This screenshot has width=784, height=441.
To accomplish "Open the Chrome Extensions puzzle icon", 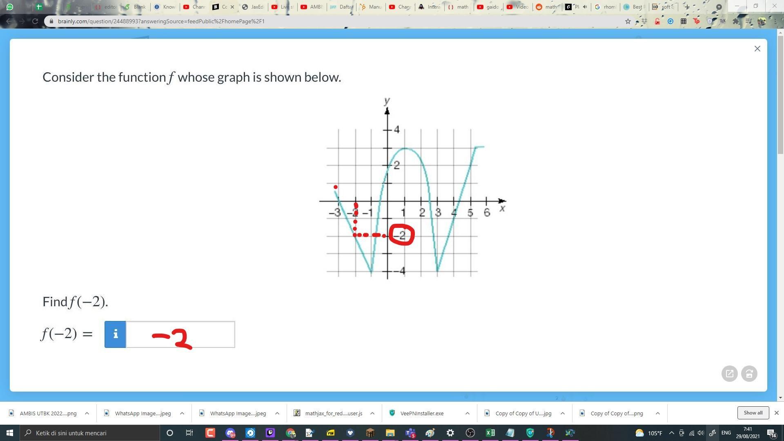I will 736,21.
